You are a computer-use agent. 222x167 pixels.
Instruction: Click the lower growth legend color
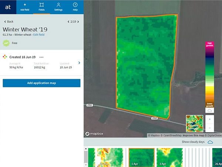[210, 105]
